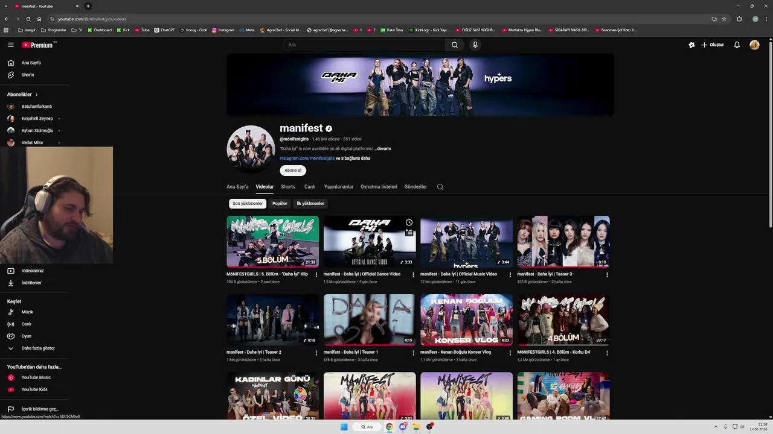This screenshot has width=773, height=434.
Task: Expand channel description with ...devamı
Action: pyautogui.click(x=382, y=149)
